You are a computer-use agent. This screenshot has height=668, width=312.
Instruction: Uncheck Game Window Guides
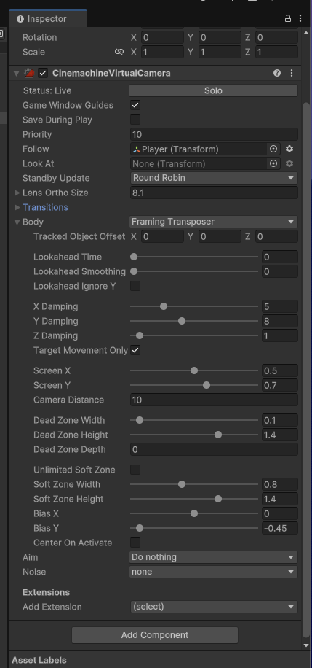pos(135,105)
